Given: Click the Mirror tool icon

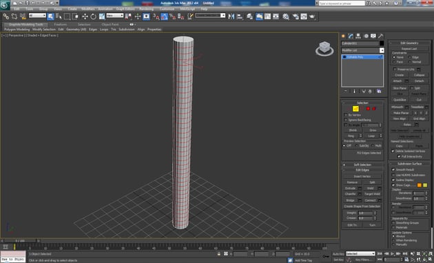Looking at the screenshot, I should (x=231, y=17).
